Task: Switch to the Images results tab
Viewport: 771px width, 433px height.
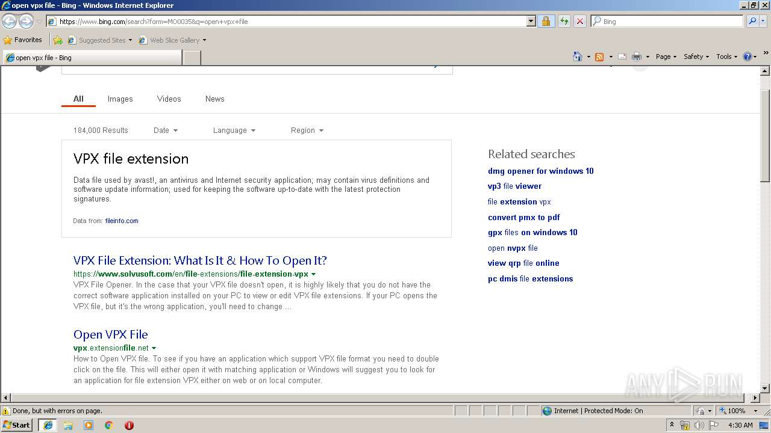Action: pyautogui.click(x=120, y=99)
